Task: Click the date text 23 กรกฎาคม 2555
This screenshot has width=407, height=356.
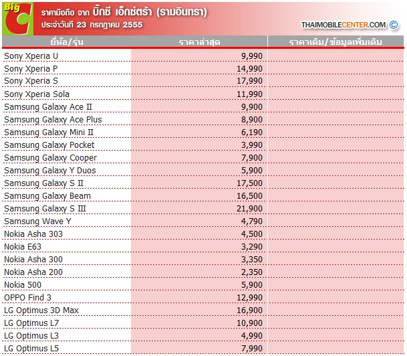Action: click(110, 25)
